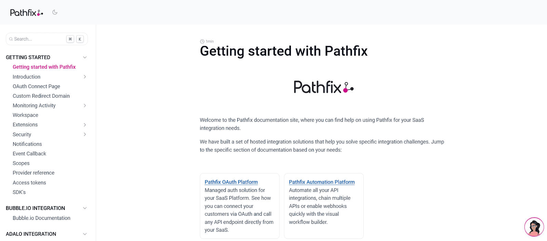The image size is (547, 241).
Task: Open the Custom Redirect Domain page
Action: pos(41,96)
